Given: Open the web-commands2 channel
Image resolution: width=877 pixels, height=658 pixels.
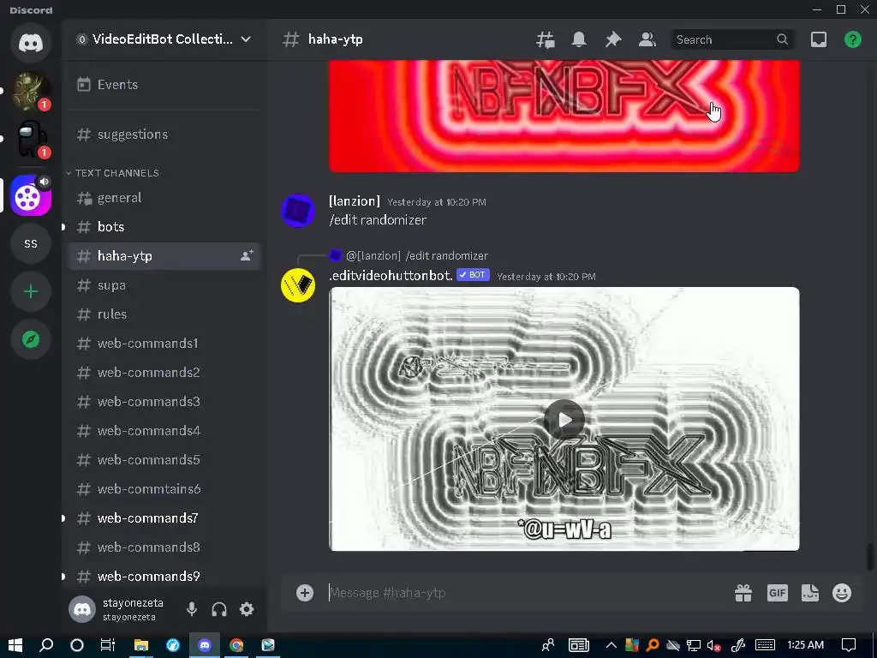Looking at the screenshot, I should point(164,372).
